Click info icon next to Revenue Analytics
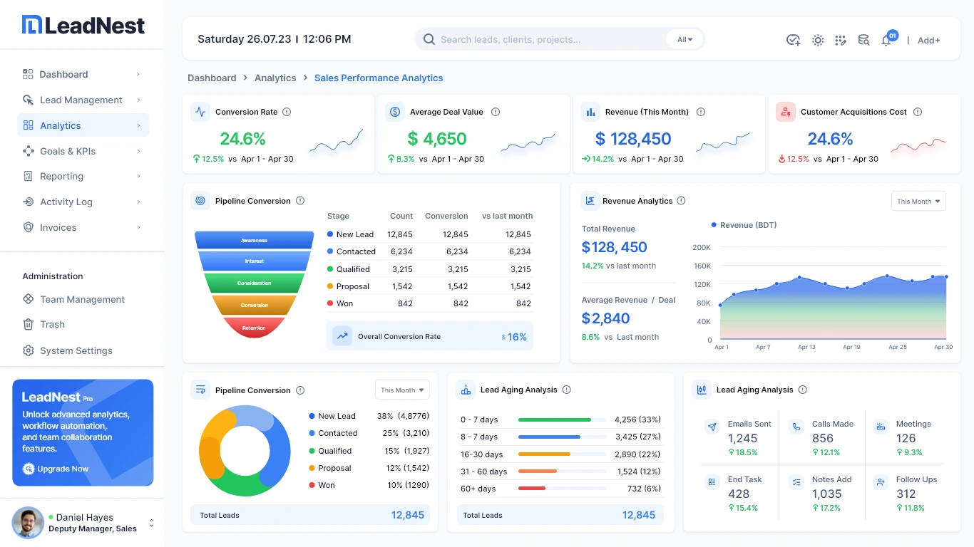 pos(681,201)
